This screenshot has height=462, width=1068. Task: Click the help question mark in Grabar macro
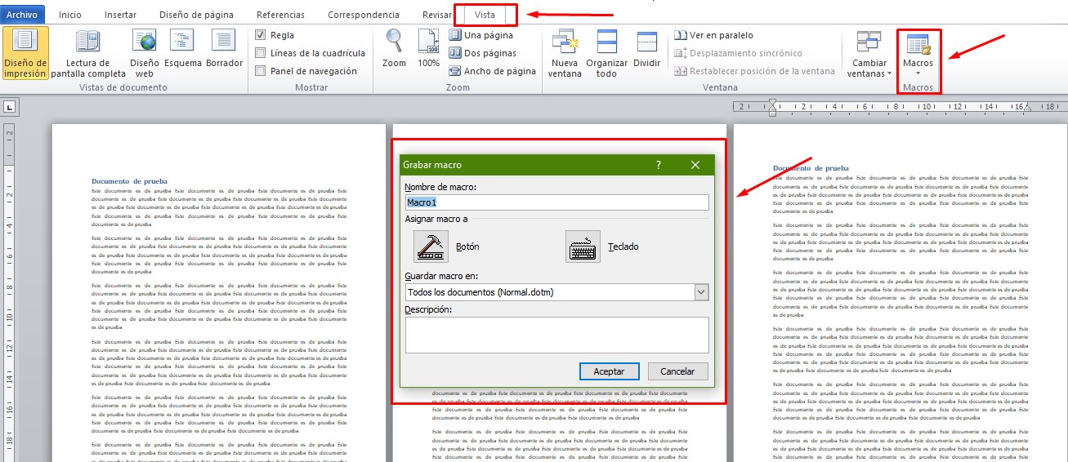pos(659,165)
